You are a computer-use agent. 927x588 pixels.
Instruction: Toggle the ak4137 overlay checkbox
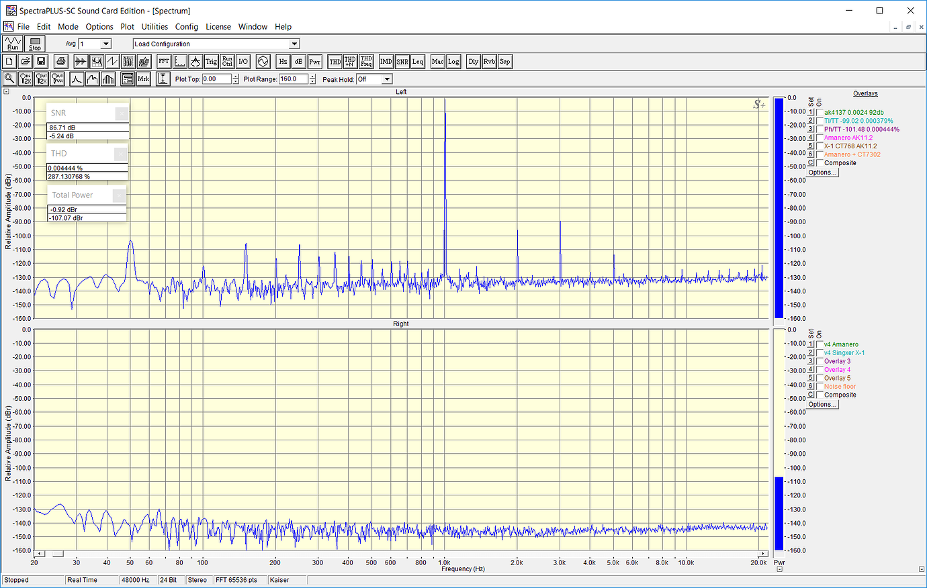click(820, 113)
